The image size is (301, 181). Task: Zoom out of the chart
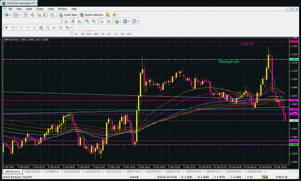94,21
